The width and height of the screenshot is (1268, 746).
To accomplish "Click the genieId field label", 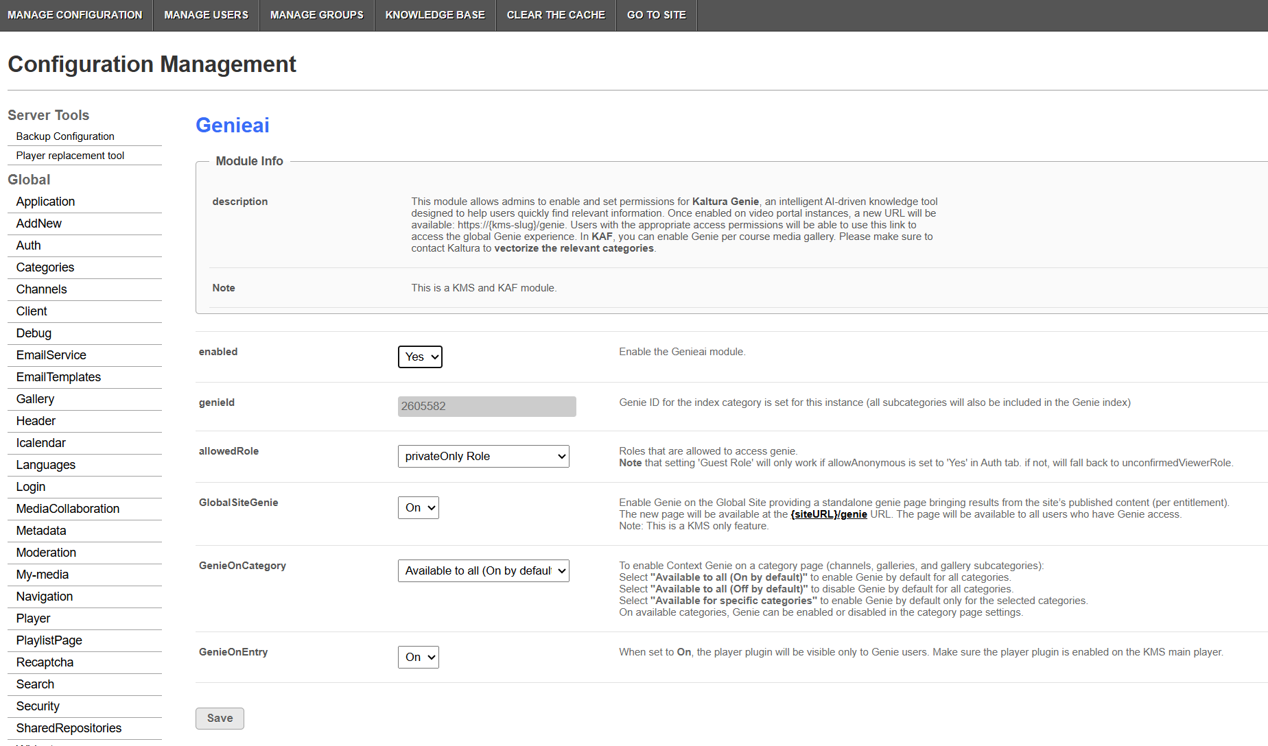I will point(217,402).
